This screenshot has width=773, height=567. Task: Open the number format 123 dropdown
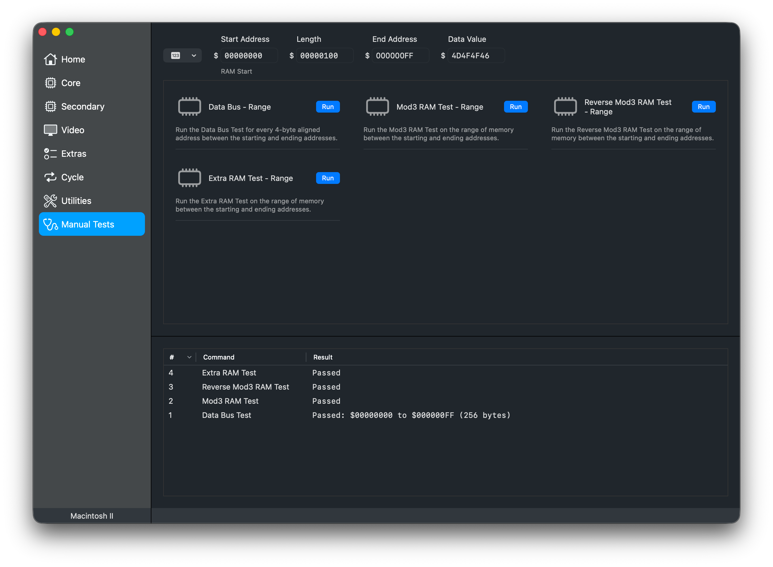183,56
